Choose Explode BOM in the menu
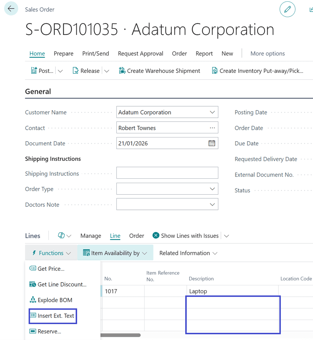 pos(54,300)
